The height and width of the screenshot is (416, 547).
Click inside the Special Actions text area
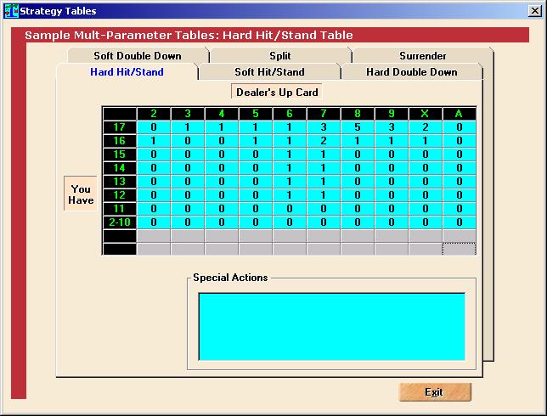[331, 326]
